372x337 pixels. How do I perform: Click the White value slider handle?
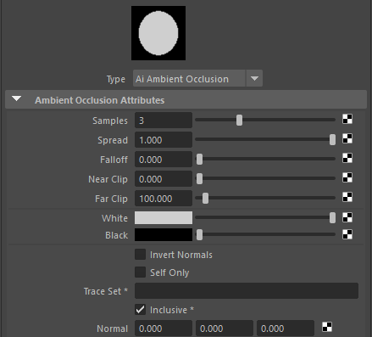tap(332, 217)
